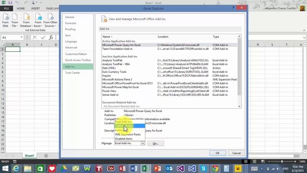
Task: Select Microsoft Power Query for Excel row
Action: pyautogui.click(x=169, y=45)
